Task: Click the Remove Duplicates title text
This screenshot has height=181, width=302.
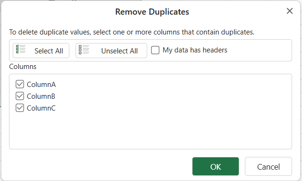Action: click(152, 12)
